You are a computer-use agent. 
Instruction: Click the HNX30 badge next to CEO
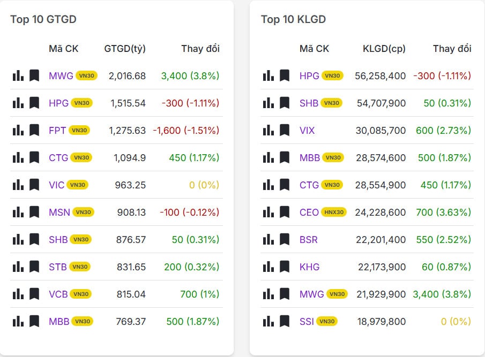[334, 212]
